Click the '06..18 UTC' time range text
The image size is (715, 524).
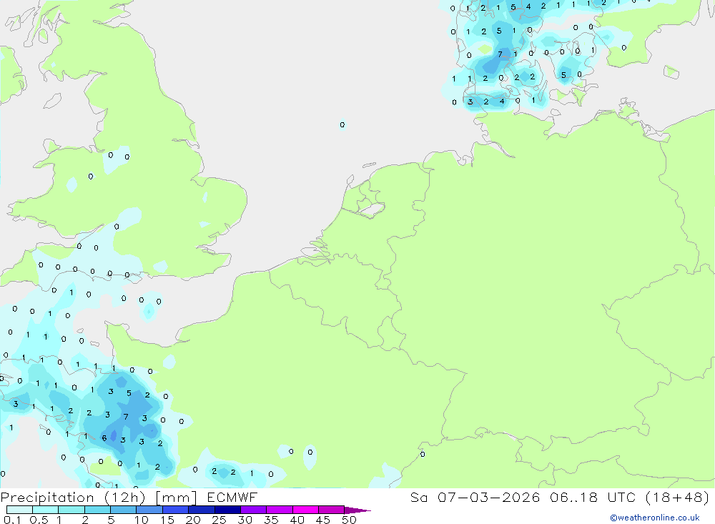(592, 498)
